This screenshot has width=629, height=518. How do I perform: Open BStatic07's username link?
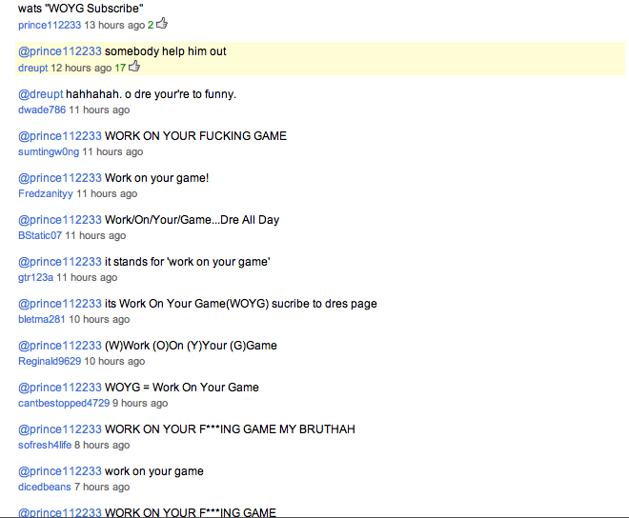coord(40,236)
